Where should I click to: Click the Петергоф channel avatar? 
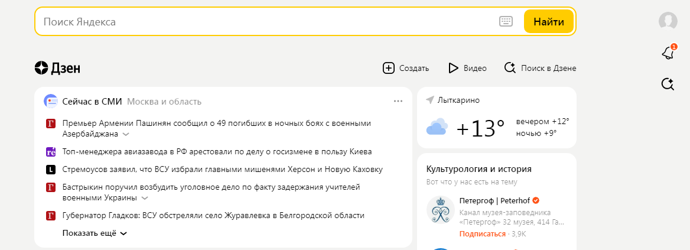[441, 209]
